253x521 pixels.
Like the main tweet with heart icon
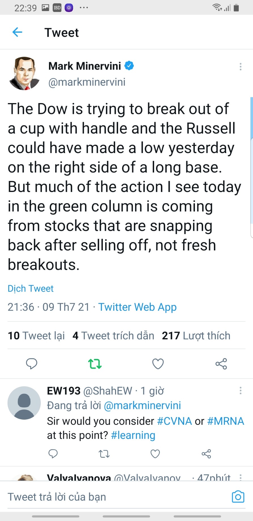(158, 364)
